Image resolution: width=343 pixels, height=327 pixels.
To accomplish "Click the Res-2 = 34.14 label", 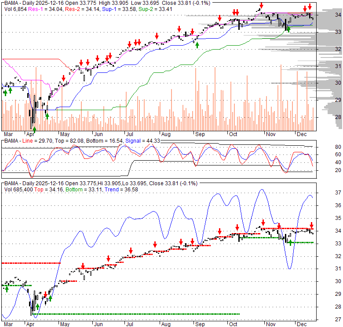I will 83,9.
